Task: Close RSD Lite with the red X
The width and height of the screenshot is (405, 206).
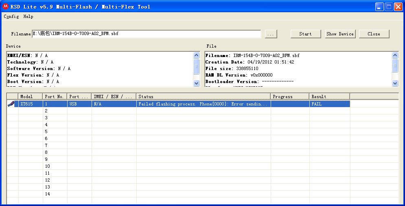Action: click(x=398, y=7)
